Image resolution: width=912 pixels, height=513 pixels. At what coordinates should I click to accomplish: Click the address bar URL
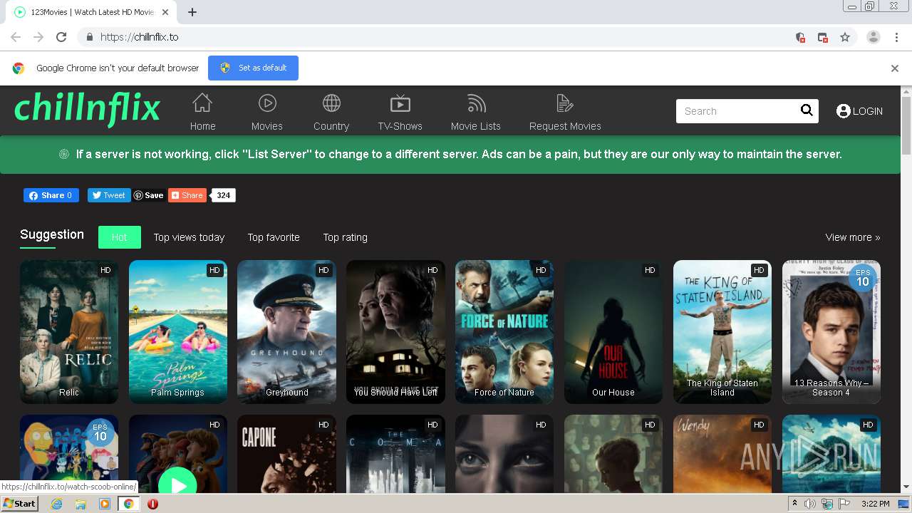click(x=139, y=37)
